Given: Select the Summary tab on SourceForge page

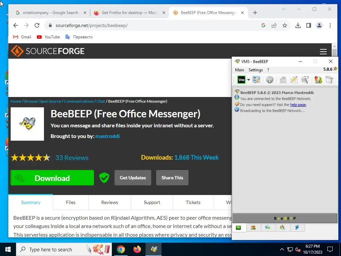Looking at the screenshot, I should [31, 202].
